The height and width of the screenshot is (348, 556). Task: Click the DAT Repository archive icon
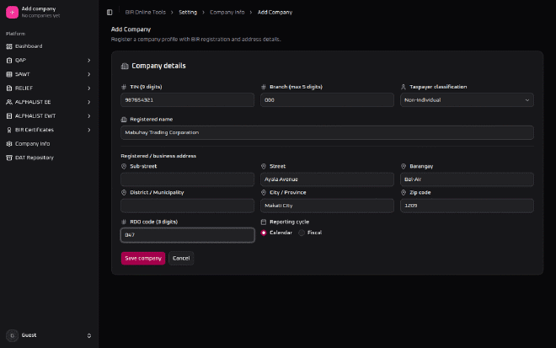9,158
